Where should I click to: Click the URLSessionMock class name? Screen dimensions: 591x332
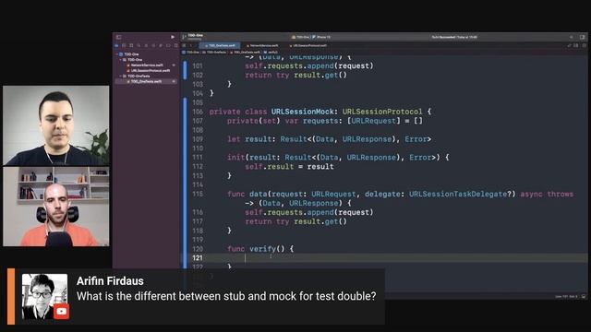(x=302, y=112)
